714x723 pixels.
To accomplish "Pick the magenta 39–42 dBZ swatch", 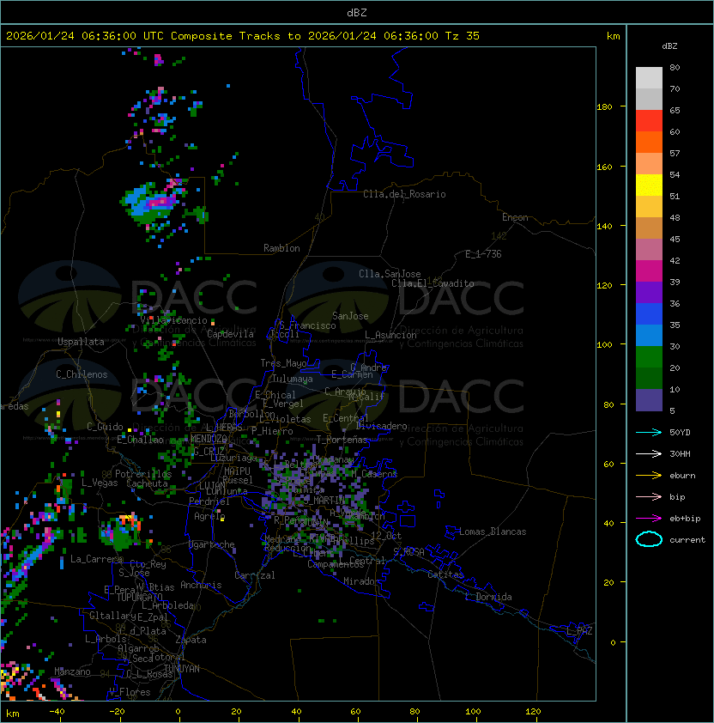I will (649, 271).
